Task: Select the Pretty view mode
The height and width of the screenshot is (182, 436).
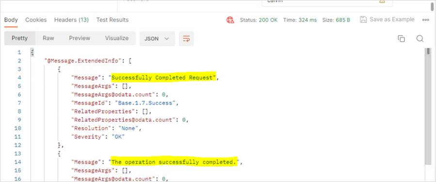Action: coord(20,38)
